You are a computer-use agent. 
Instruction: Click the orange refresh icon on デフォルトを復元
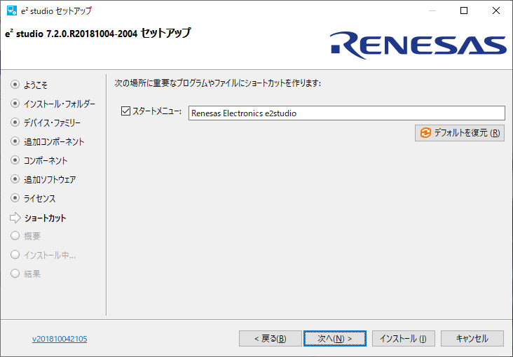point(425,133)
